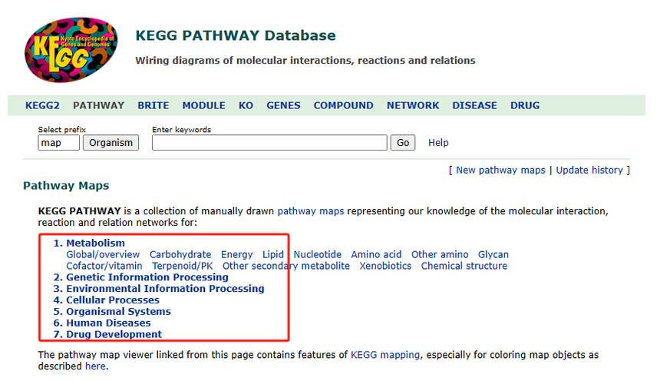Go to the BRITE navigation tab

pos(153,105)
